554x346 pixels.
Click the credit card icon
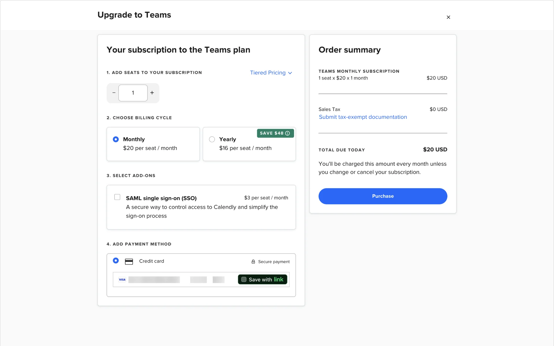pyautogui.click(x=129, y=262)
